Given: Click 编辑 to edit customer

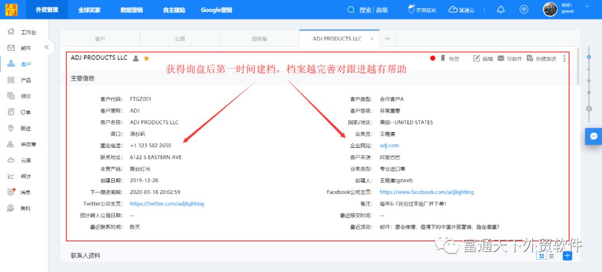Looking at the screenshot, I should 483,59.
